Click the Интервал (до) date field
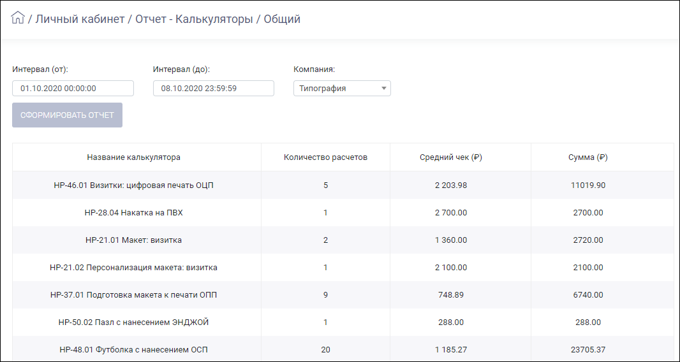This screenshot has height=362, width=680. pos(213,89)
